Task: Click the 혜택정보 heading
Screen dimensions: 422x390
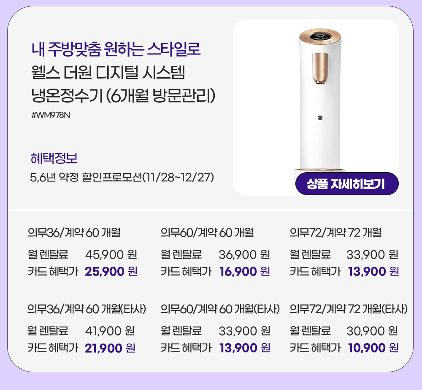Action: [x=54, y=159]
